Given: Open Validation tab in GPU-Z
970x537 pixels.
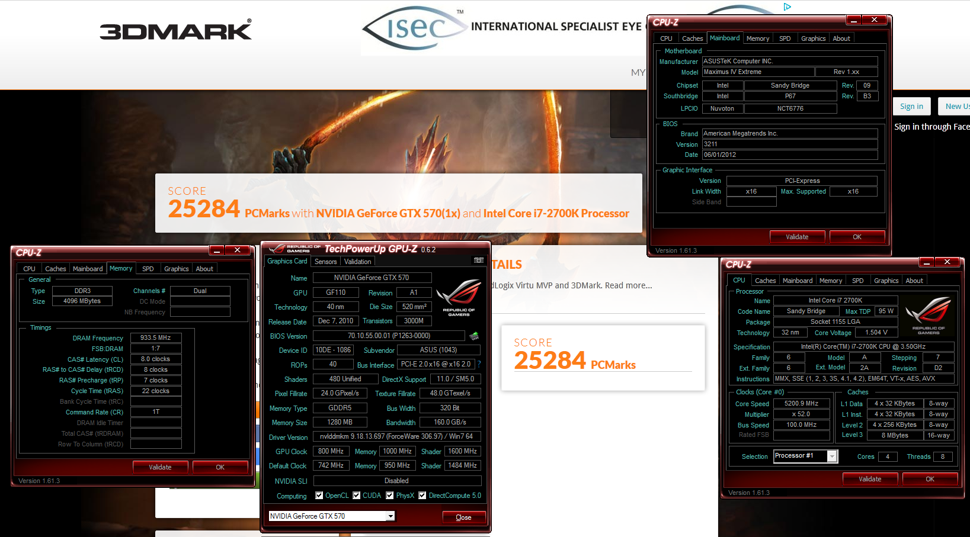Looking at the screenshot, I should (358, 262).
